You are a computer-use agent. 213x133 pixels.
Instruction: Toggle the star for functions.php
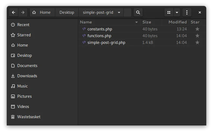coord(197,36)
